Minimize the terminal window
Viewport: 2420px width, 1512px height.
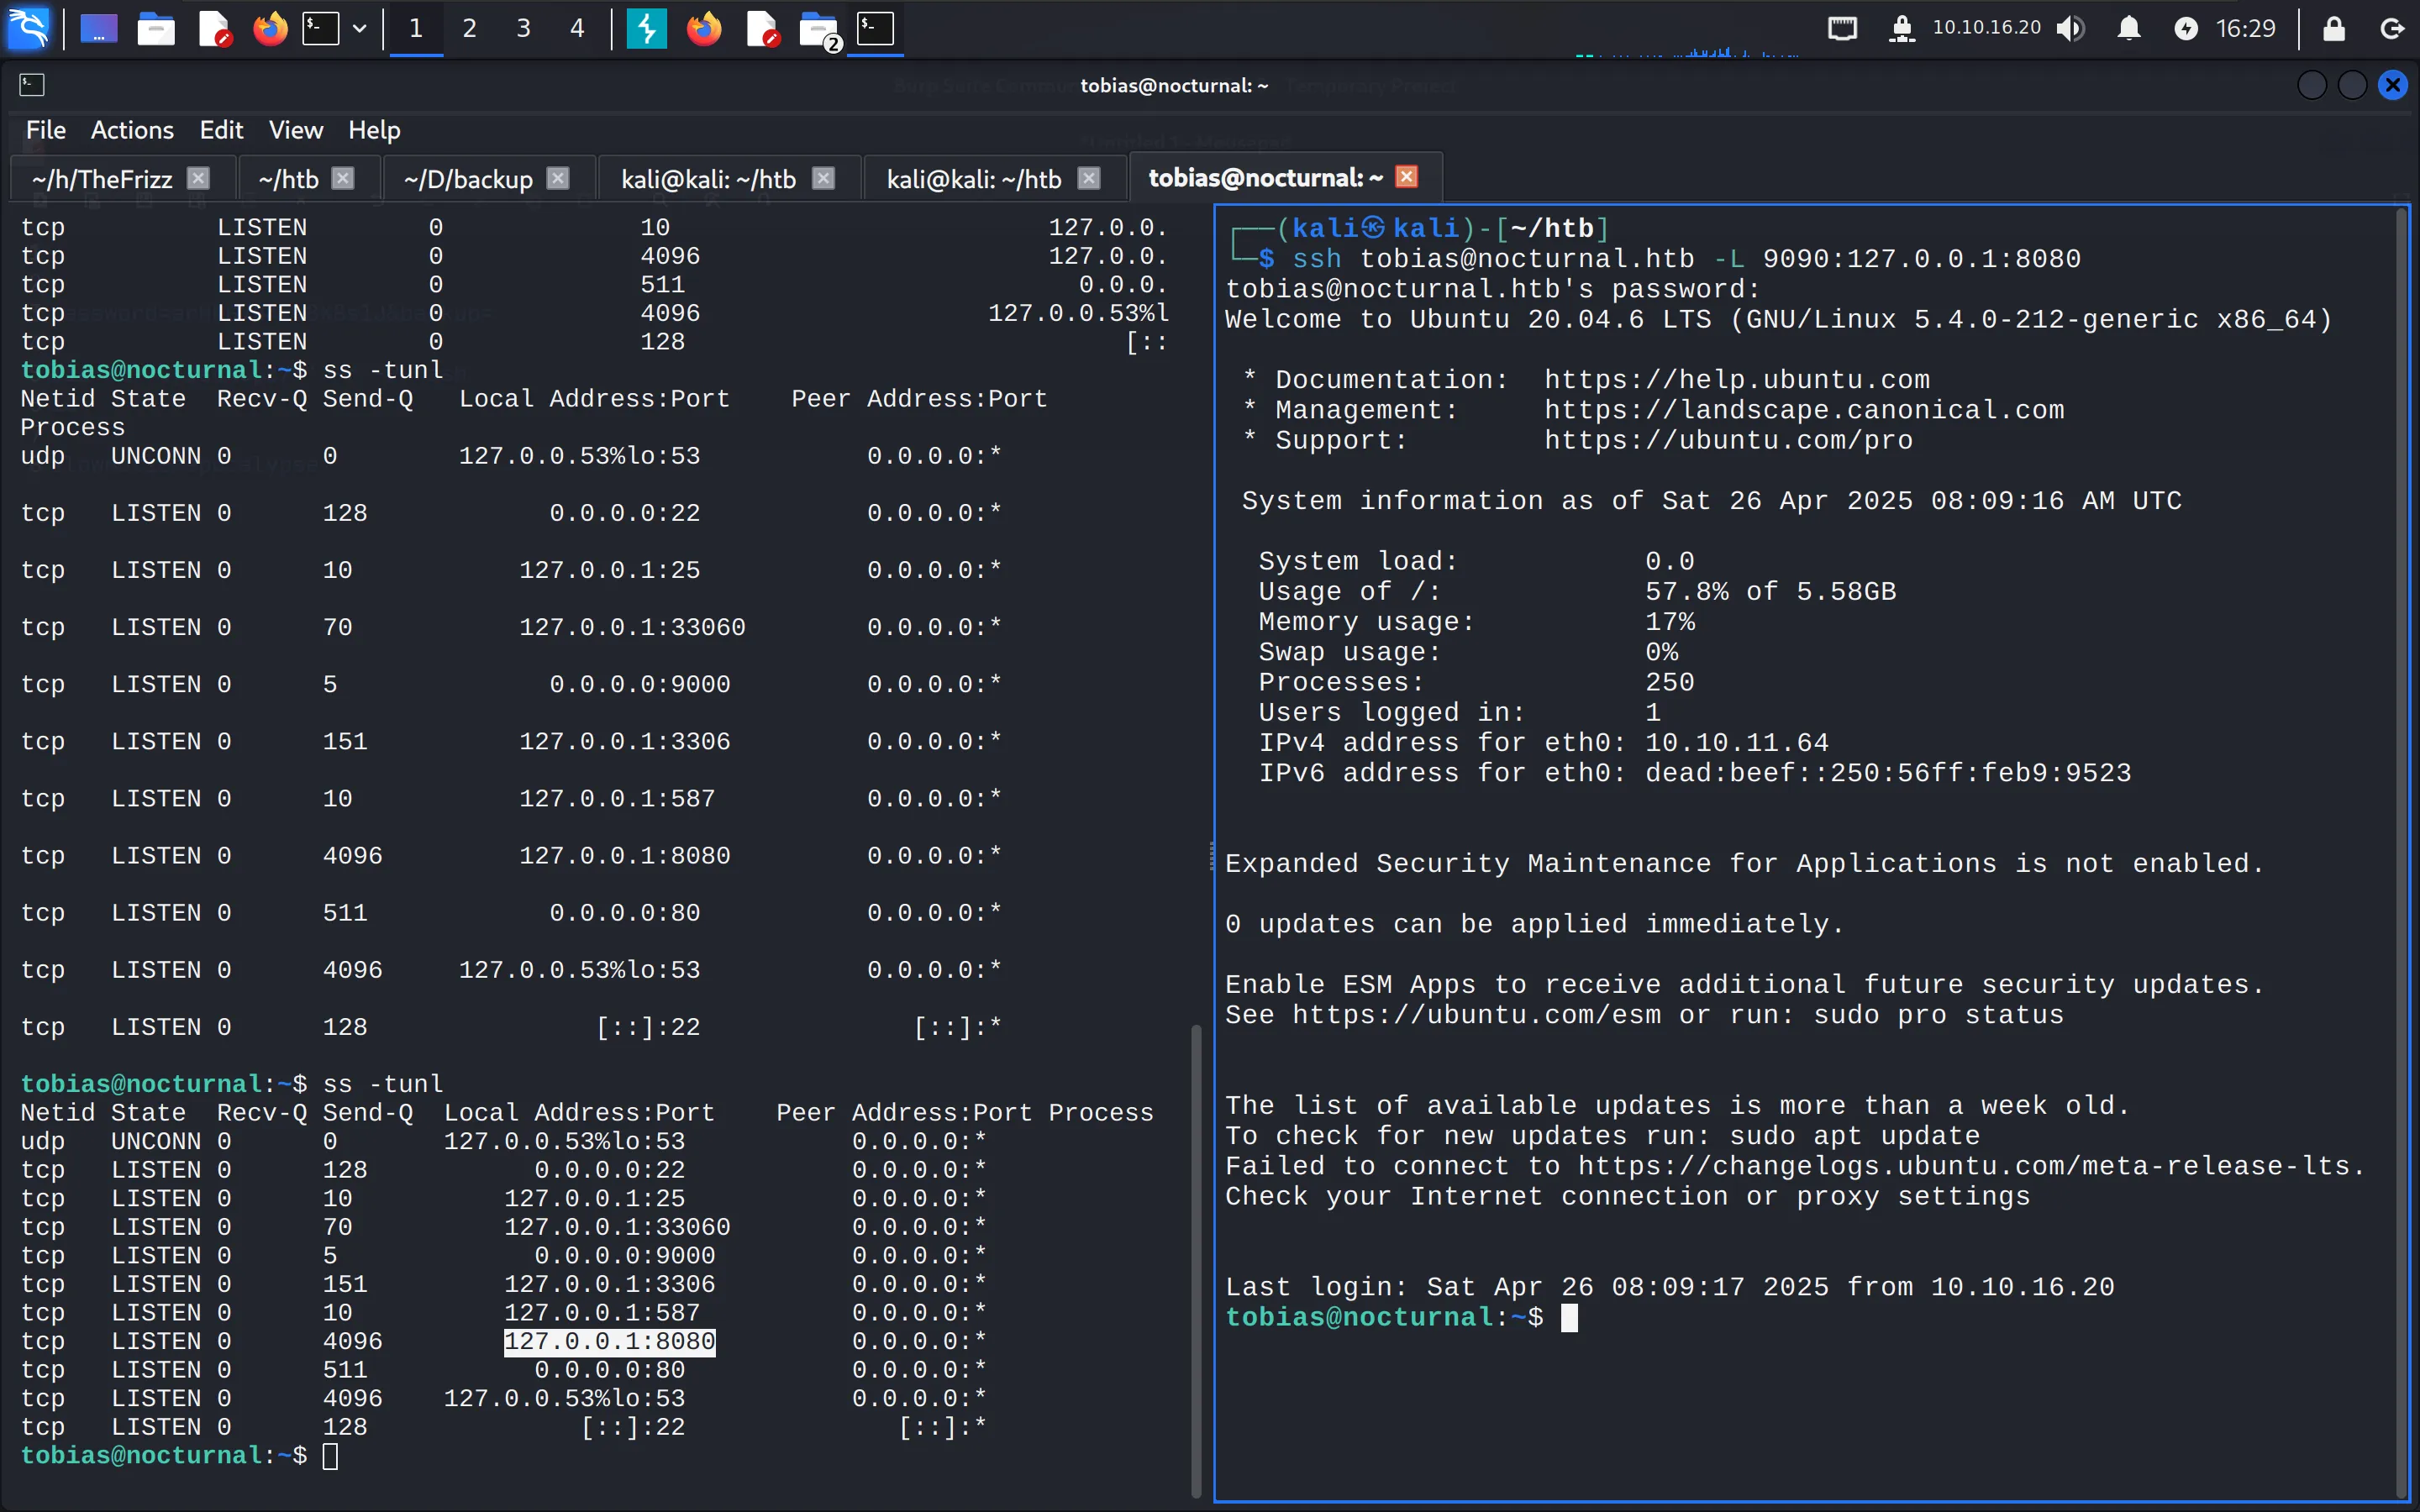[x=2312, y=85]
